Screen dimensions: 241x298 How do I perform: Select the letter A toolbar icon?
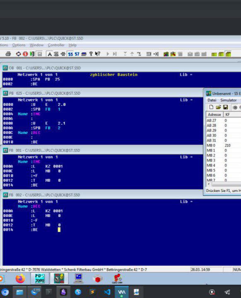point(50,54)
